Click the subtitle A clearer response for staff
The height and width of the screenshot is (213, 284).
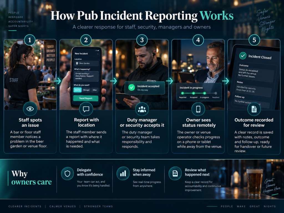142,27
